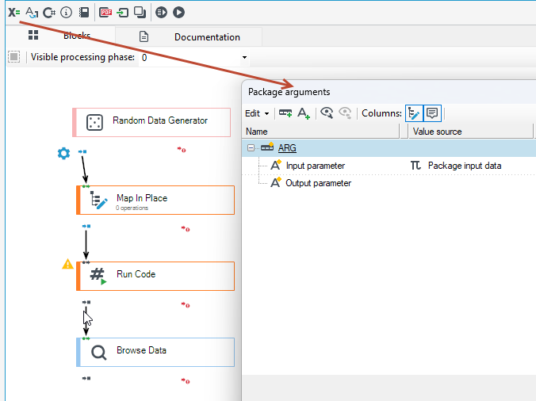This screenshot has height=401, width=536.
Task: Export to PDF using the PDF icon
Action: click(105, 13)
